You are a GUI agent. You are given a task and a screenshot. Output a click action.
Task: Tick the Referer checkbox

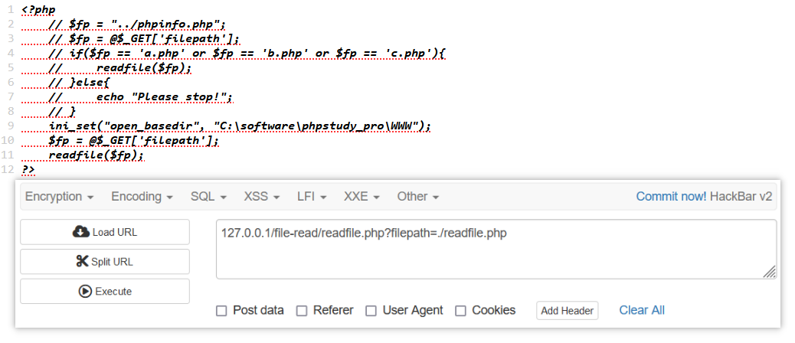pyautogui.click(x=302, y=311)
